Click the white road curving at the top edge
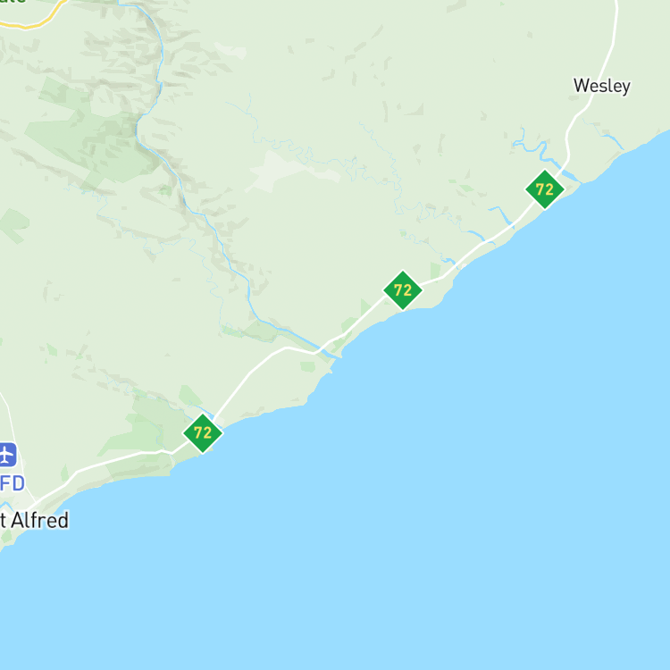Viewport: 670px width, 670px height. 616,21
